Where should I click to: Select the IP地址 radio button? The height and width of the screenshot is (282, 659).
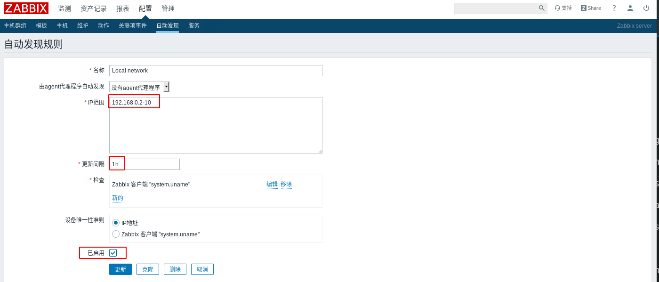(x=116, y=223)
